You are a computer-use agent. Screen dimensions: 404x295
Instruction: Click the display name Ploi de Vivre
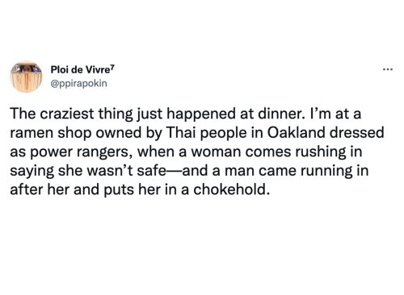point(81,70)
